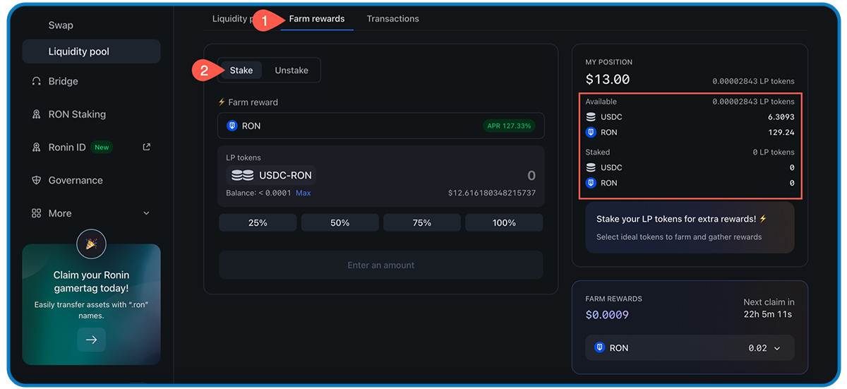
Task: Select the 75% amount button
Action: tap(422, 223)
